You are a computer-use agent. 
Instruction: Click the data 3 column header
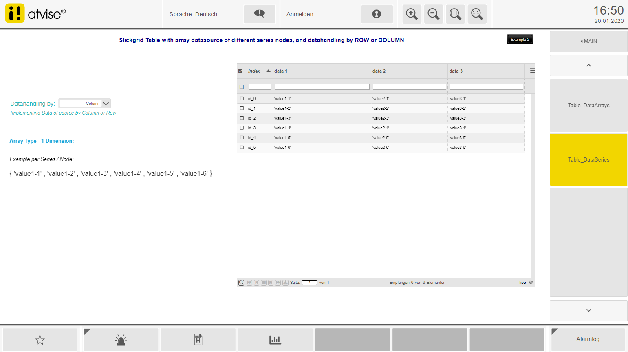(486, 71)
